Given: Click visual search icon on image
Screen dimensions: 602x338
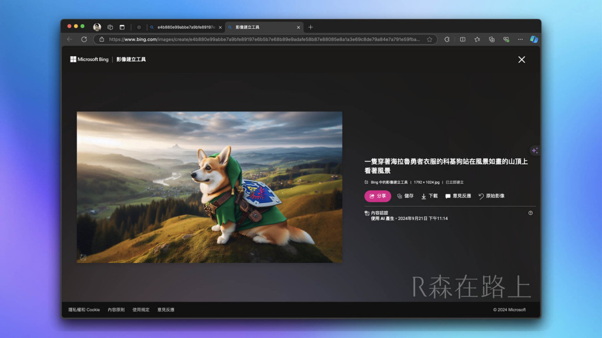Looking at the screenshot, I should 83,257.
